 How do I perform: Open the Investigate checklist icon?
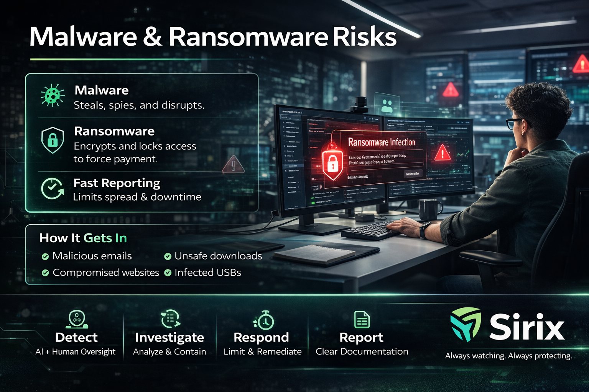pyautogui.click(x=170, y=319)
